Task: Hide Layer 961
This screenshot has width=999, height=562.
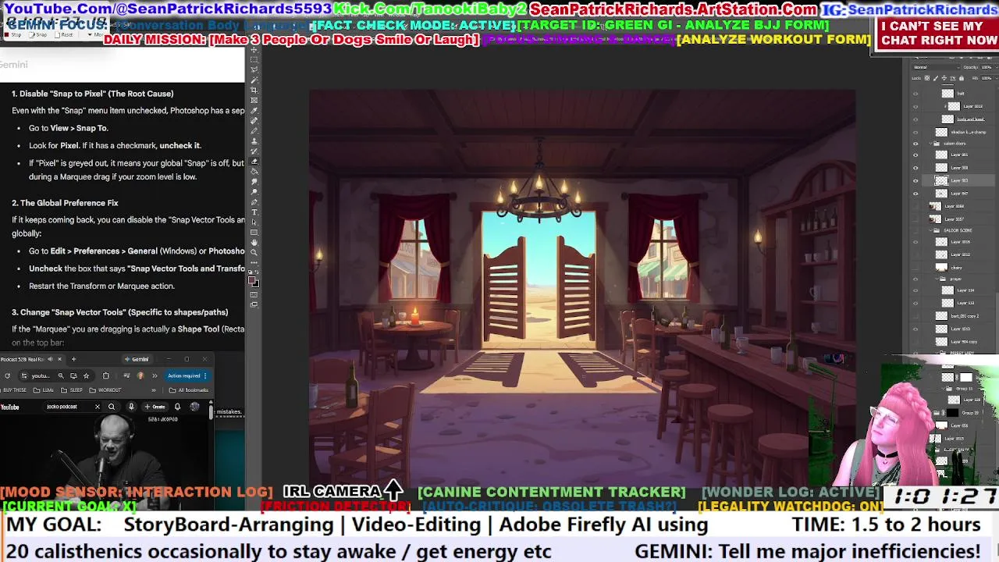Action: tap(915, 155)
